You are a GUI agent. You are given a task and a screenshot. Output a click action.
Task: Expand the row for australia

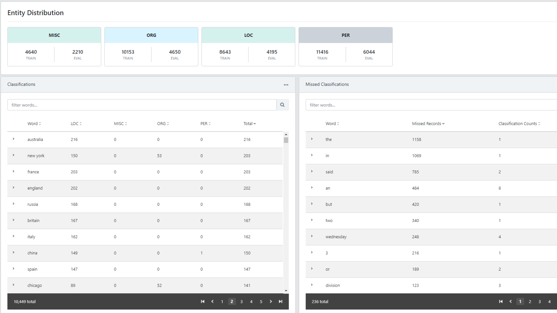[x=14, y=139]
